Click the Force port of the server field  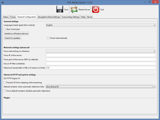(101, 60)
